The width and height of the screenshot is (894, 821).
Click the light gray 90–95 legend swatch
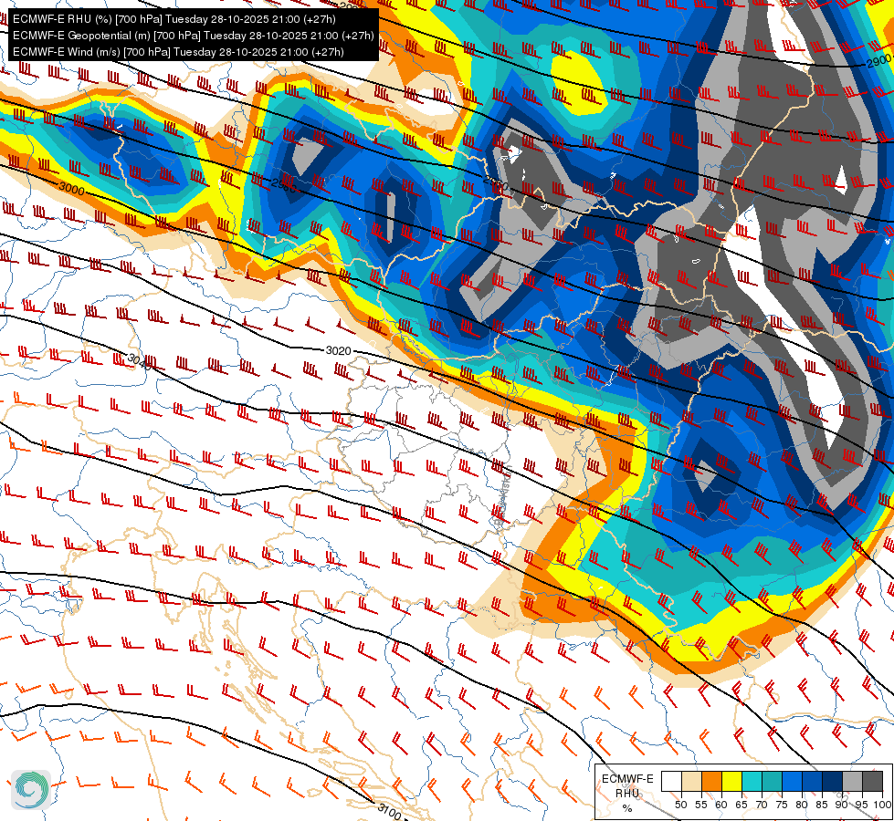point(852,781)
